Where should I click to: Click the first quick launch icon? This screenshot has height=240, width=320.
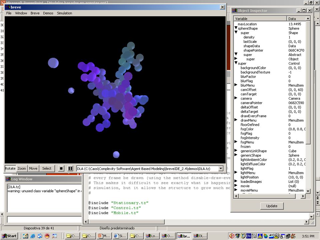point(26,236)
